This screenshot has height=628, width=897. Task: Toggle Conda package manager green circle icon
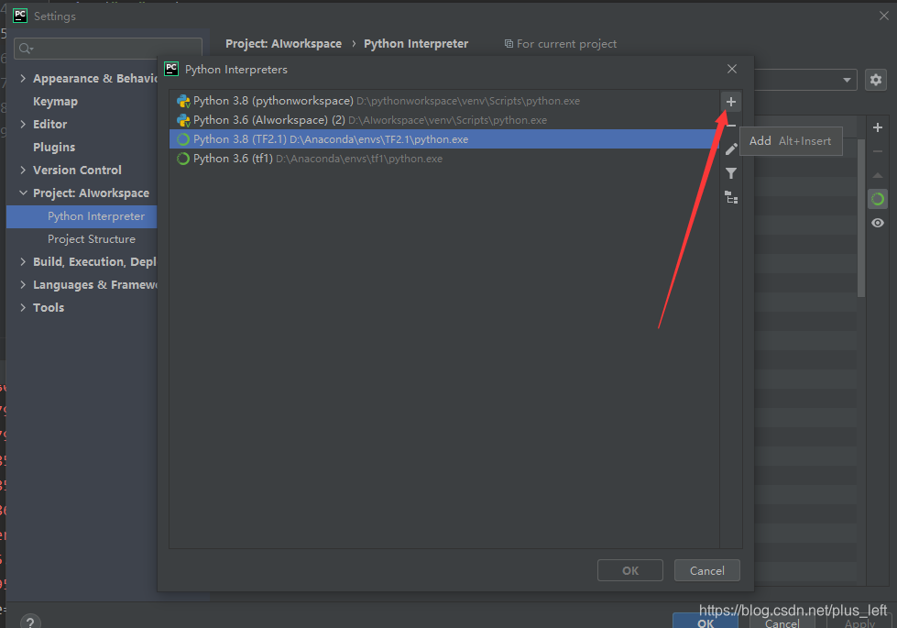[877, 199]
